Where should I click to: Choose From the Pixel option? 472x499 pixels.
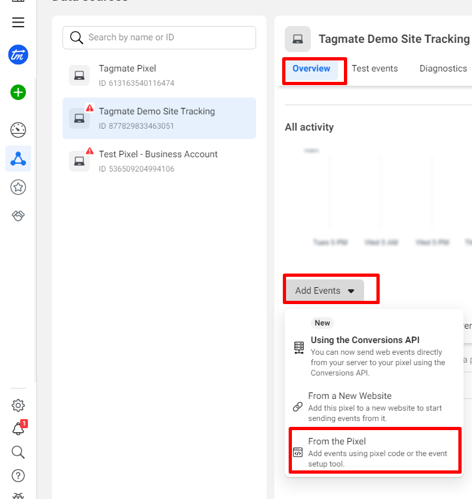pos(374,452)
